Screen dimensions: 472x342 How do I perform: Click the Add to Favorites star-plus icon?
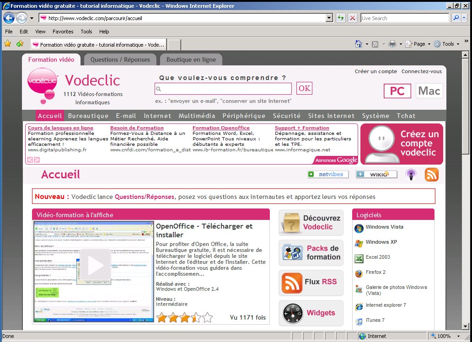pyautogui.click(x=20, y=44)
